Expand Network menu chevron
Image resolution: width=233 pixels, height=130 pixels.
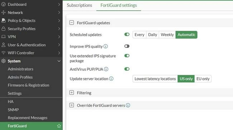pos(59,12)
